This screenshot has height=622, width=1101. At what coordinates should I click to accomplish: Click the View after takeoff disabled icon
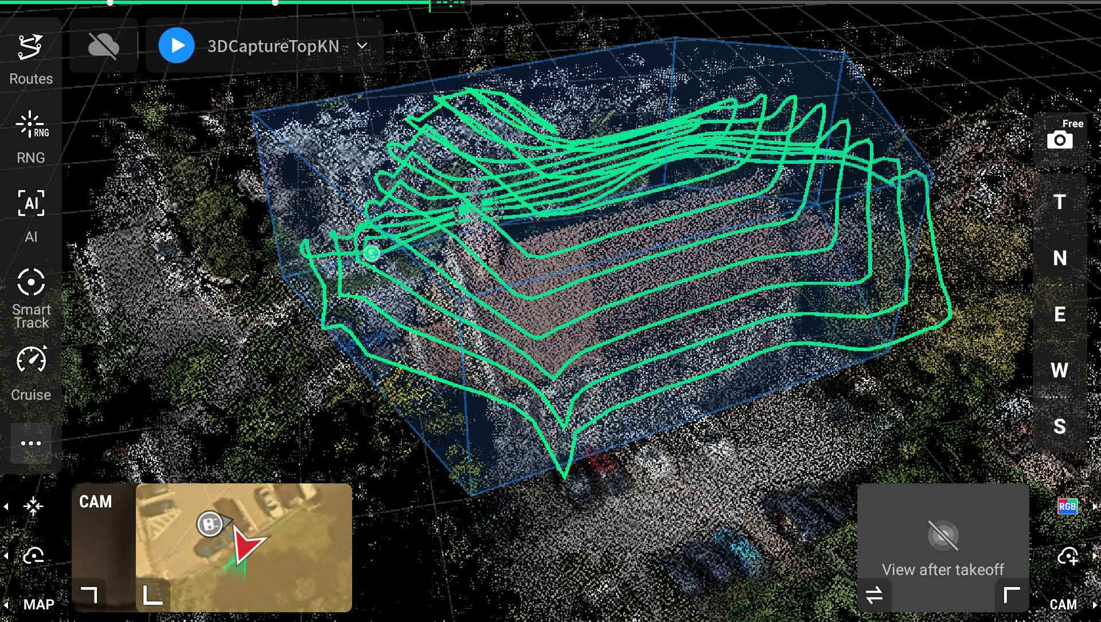943,536
